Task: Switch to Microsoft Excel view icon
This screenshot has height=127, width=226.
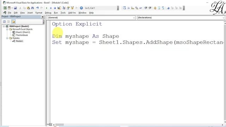Action: (x=5, y=8)
